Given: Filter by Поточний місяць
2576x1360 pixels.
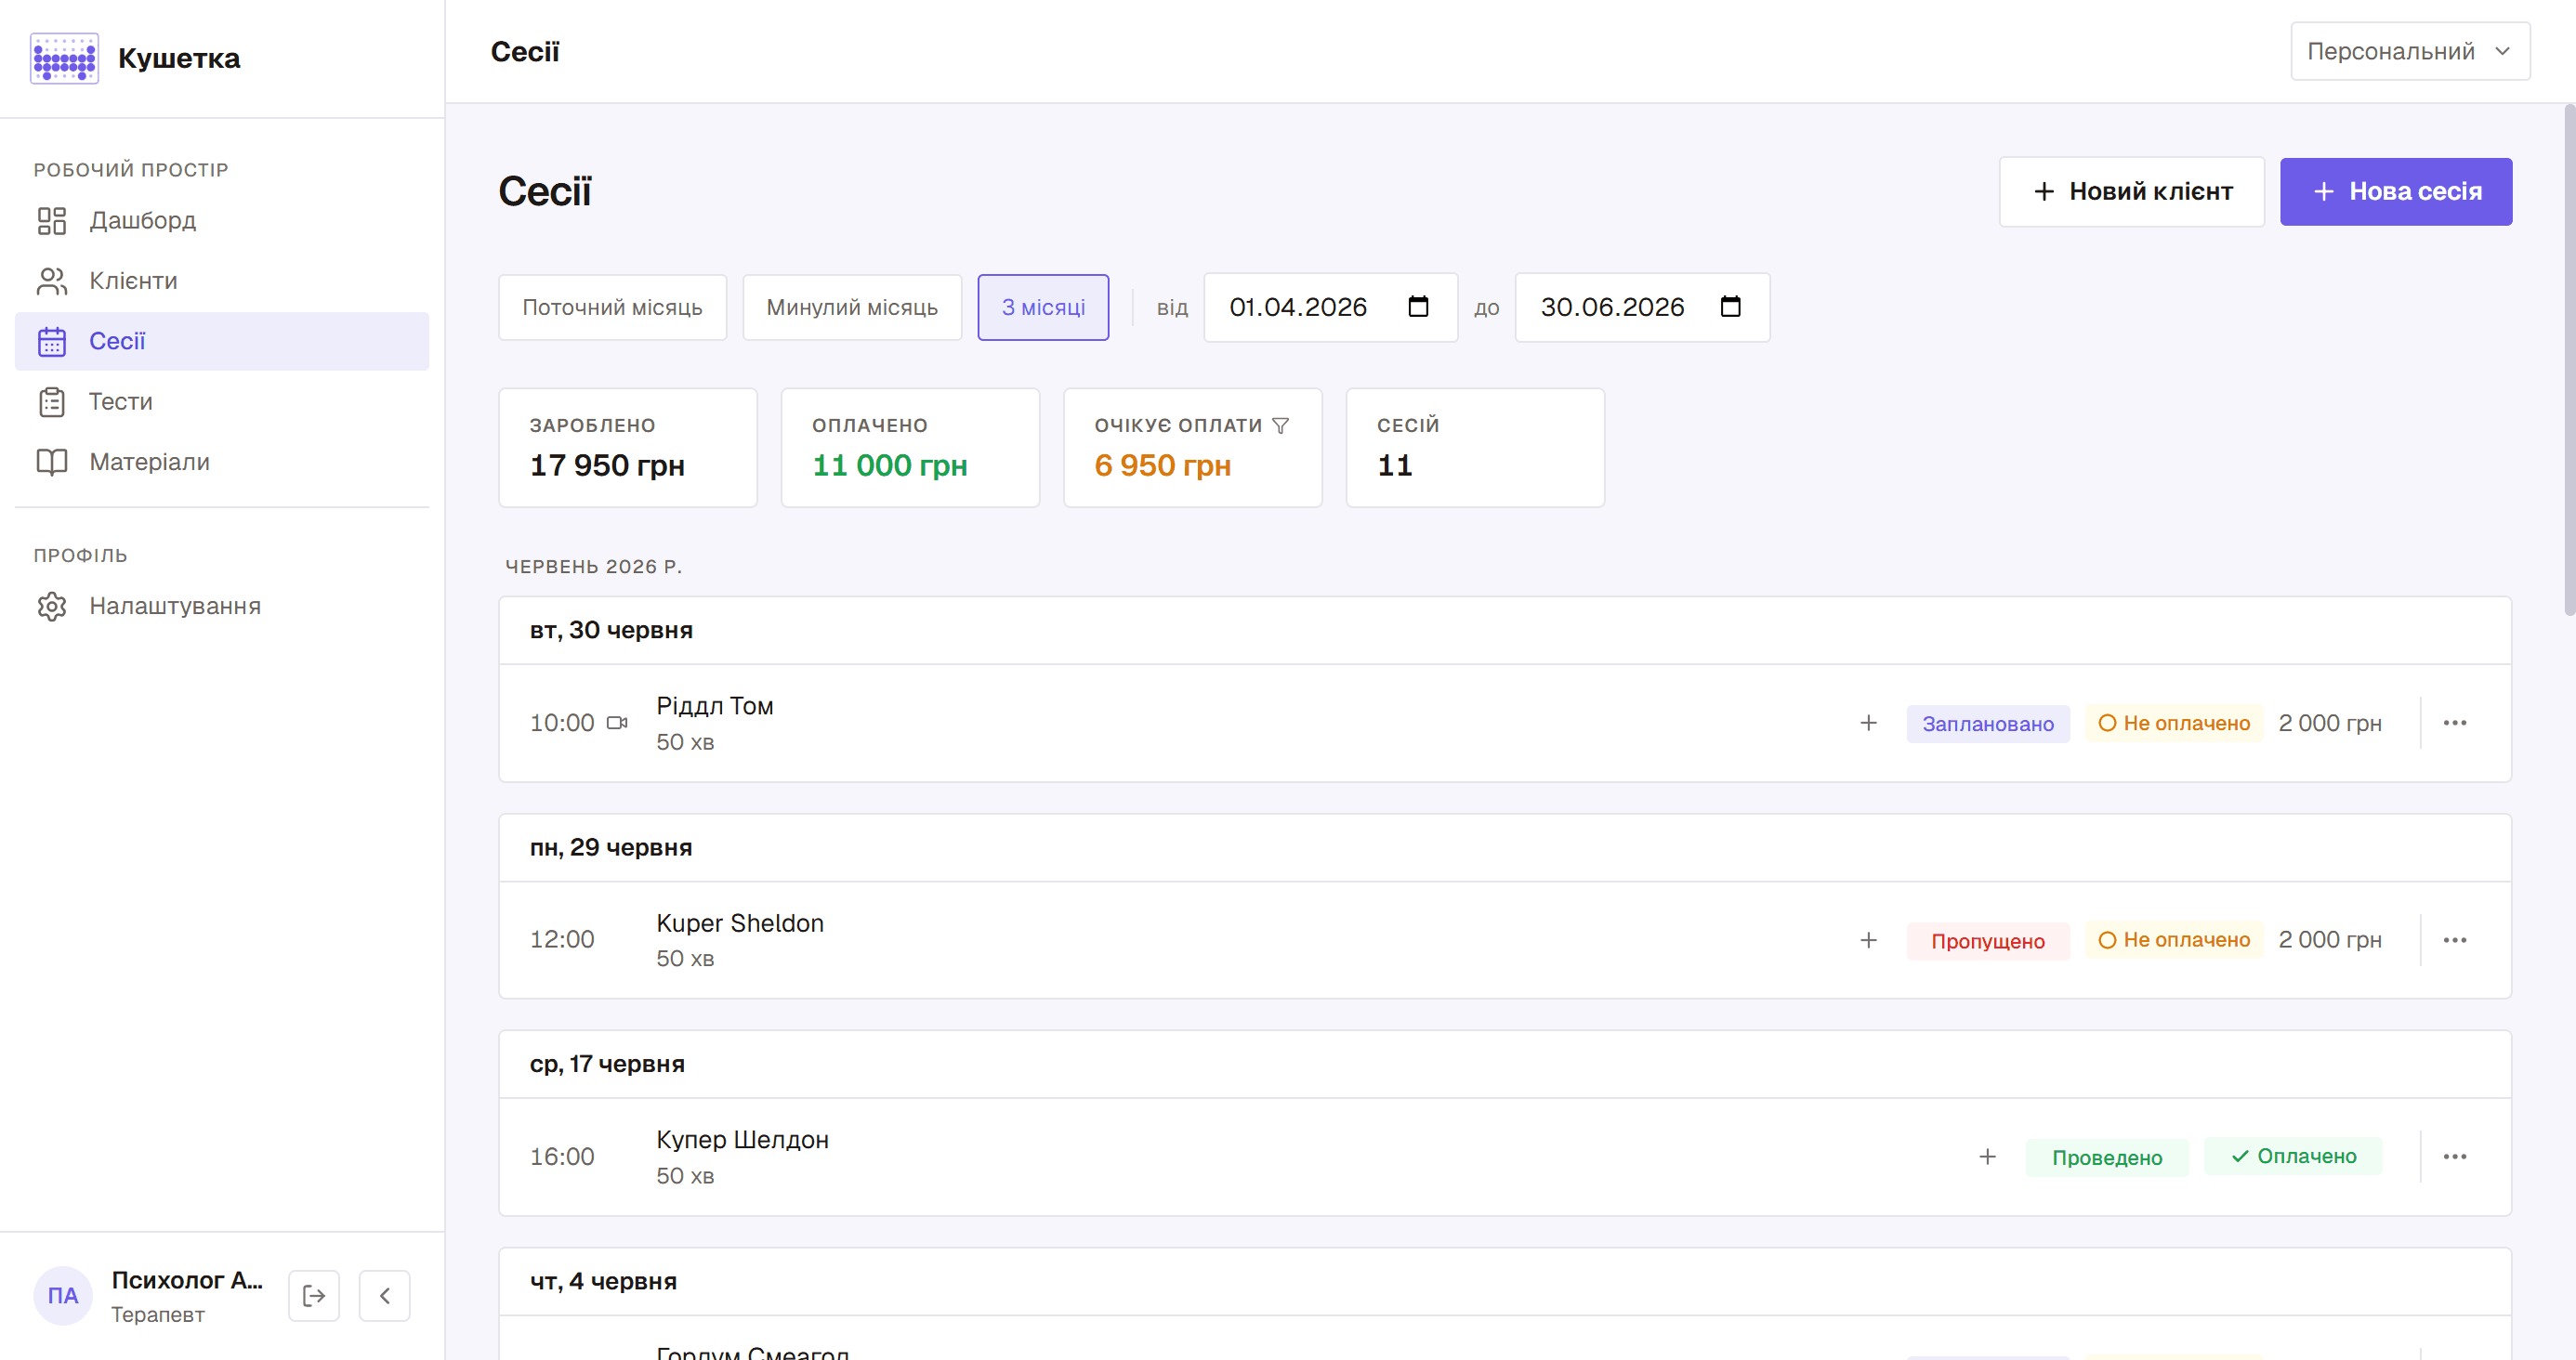Looking at the screenshot, I should (613, 307).
